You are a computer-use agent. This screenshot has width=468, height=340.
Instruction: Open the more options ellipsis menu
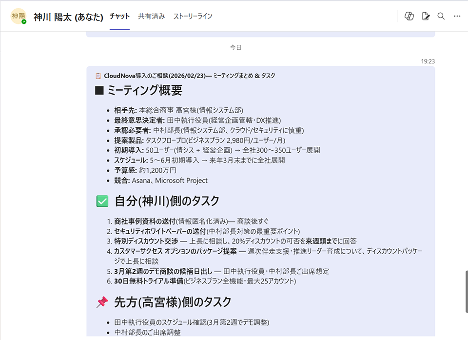(x=457, y=16)
